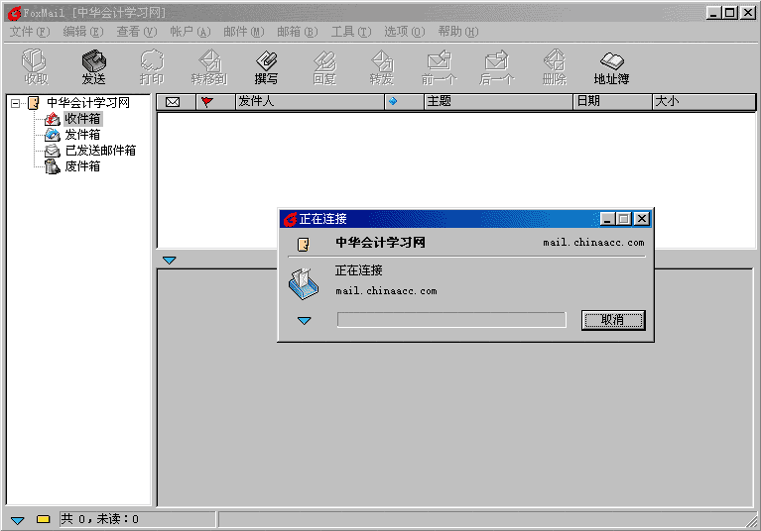Image resolution: width=761 pixels, height=531 pixels.
Task: Open 撰写 (compose) new mail
Action: (267, 66)
